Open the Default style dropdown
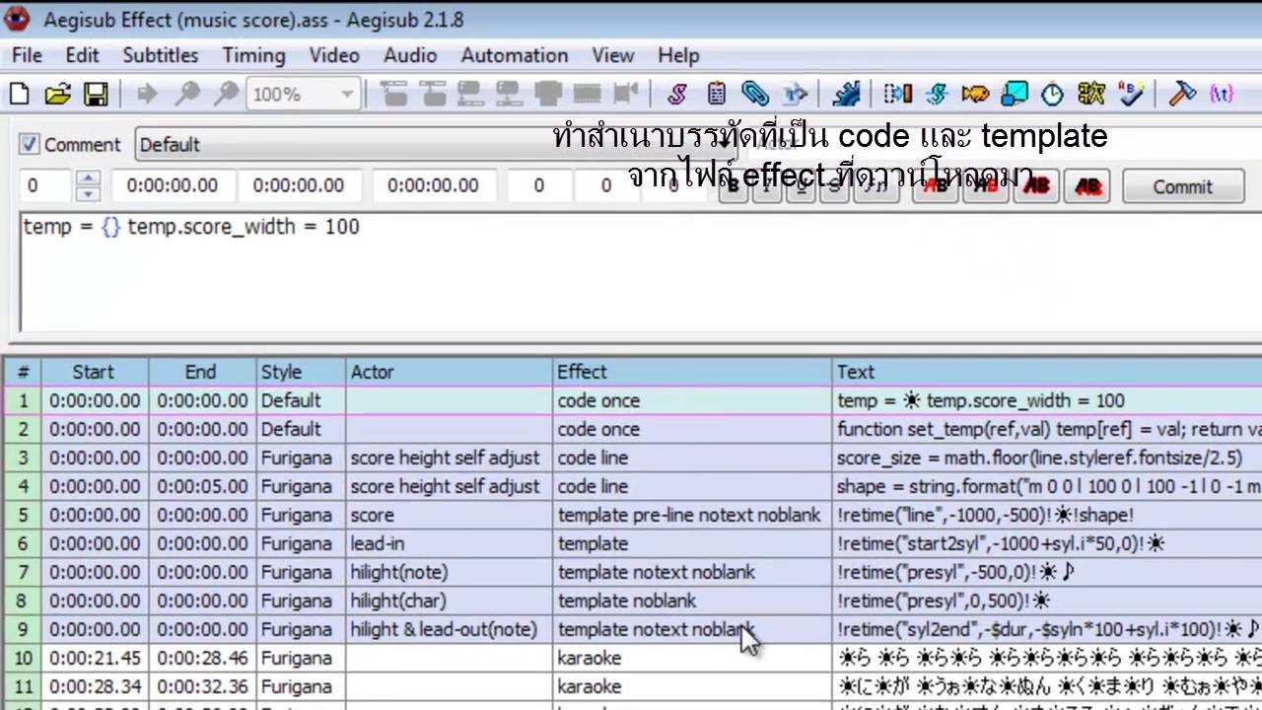The width and height of the screenshot is (1262, 710). (434, 144)
